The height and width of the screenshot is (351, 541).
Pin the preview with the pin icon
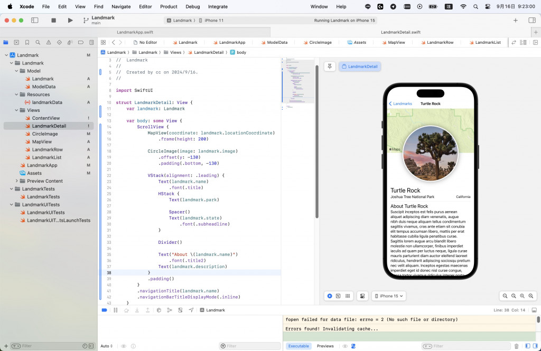click(330, 67)
